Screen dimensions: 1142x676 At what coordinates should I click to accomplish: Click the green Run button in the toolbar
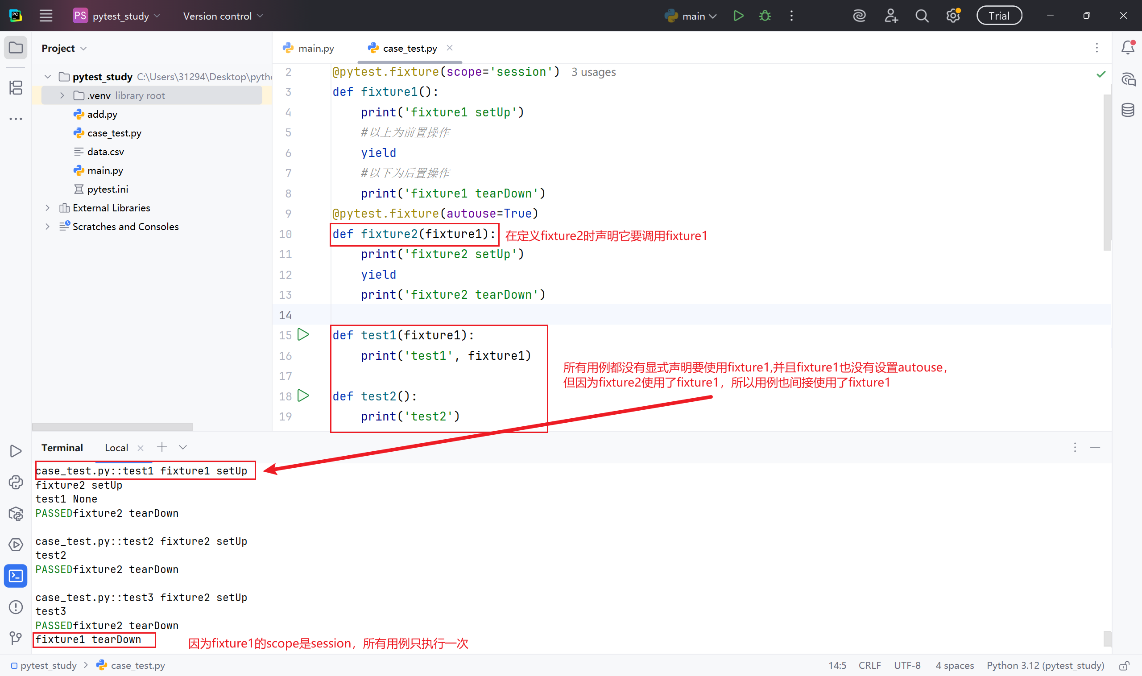point(738,16)
